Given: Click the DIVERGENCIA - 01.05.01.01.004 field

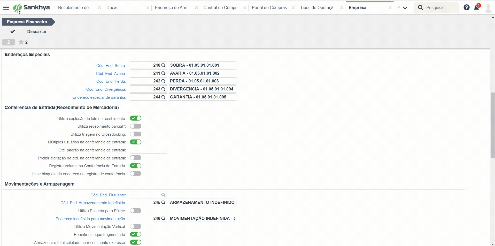Looking at the screenshot, I should [203, 89].
